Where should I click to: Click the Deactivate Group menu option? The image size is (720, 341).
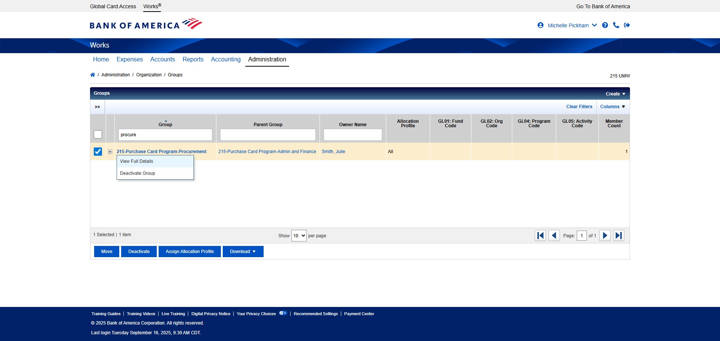point(137,173)
